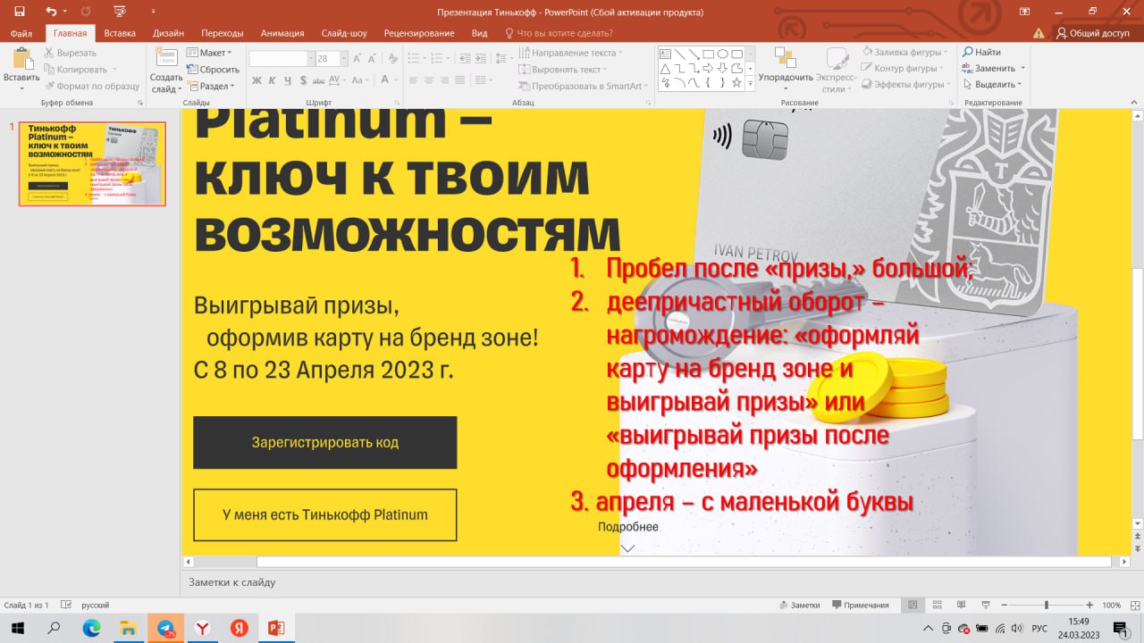Select the text box shape in gallery
This screenshot has height=643, width=1144.
pyautogui.click(x=665, y=54)
